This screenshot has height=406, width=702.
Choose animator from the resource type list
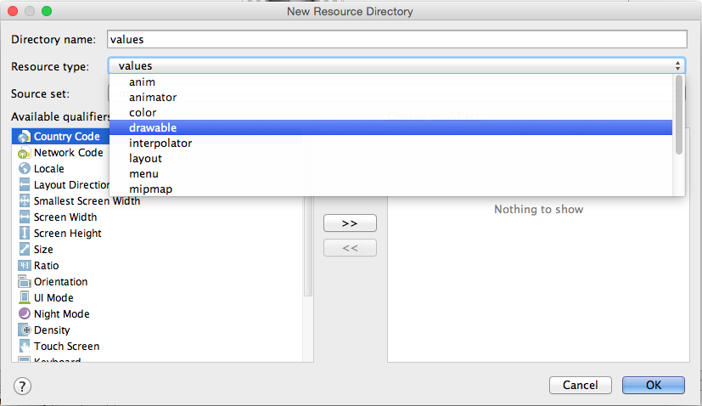[x=390, y=97]
